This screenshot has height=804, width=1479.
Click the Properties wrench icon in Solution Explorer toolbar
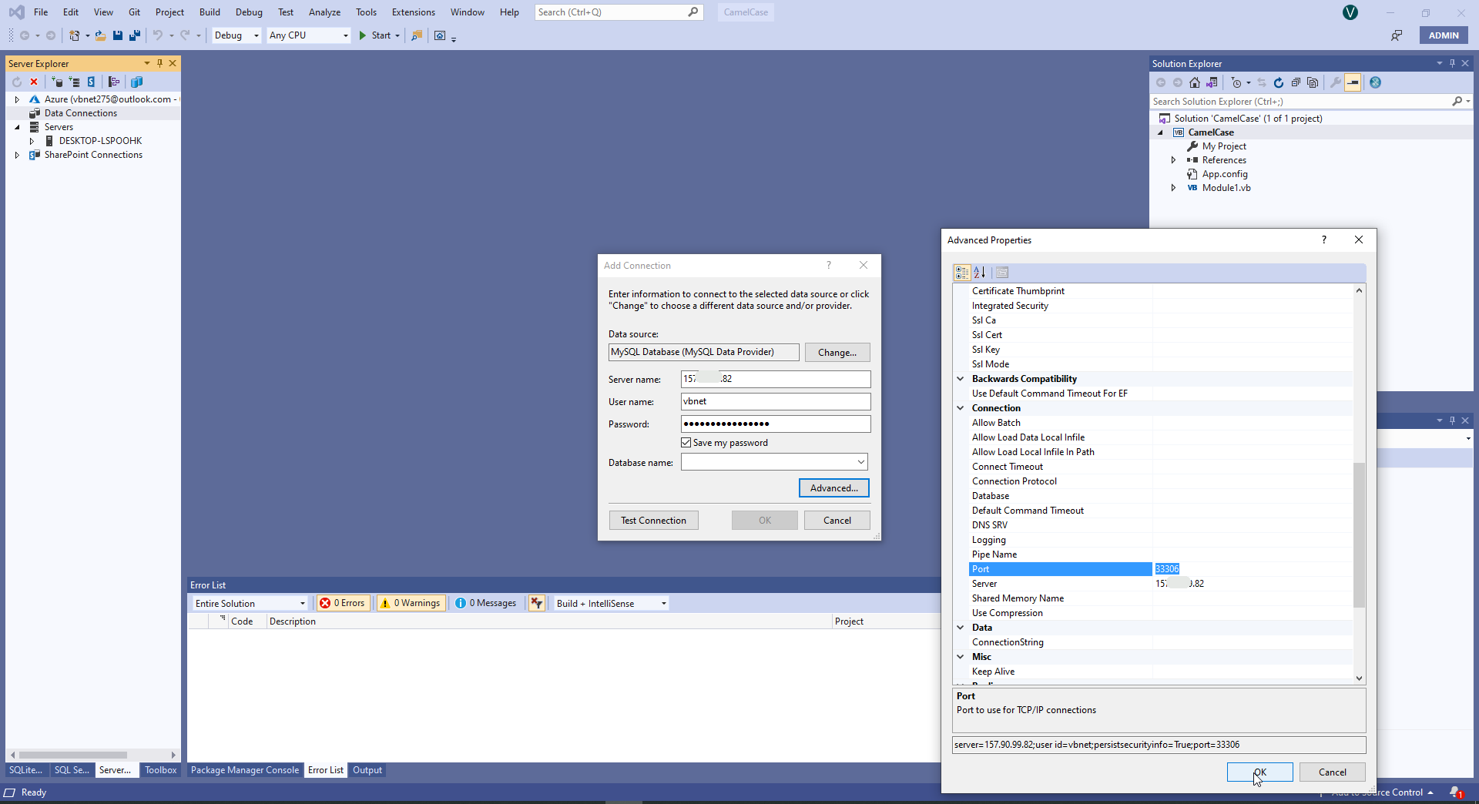point(1336,82)
